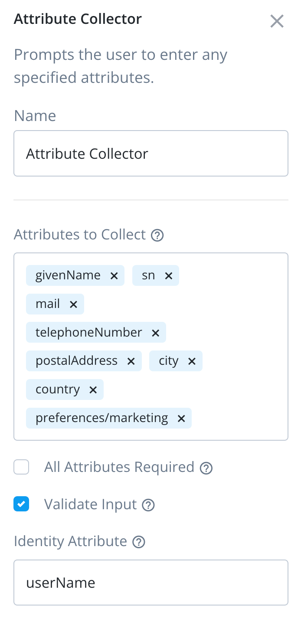Remove the city attribute chip
The width and height of the screenshot is (301, 622).
[x=192, y=360]
